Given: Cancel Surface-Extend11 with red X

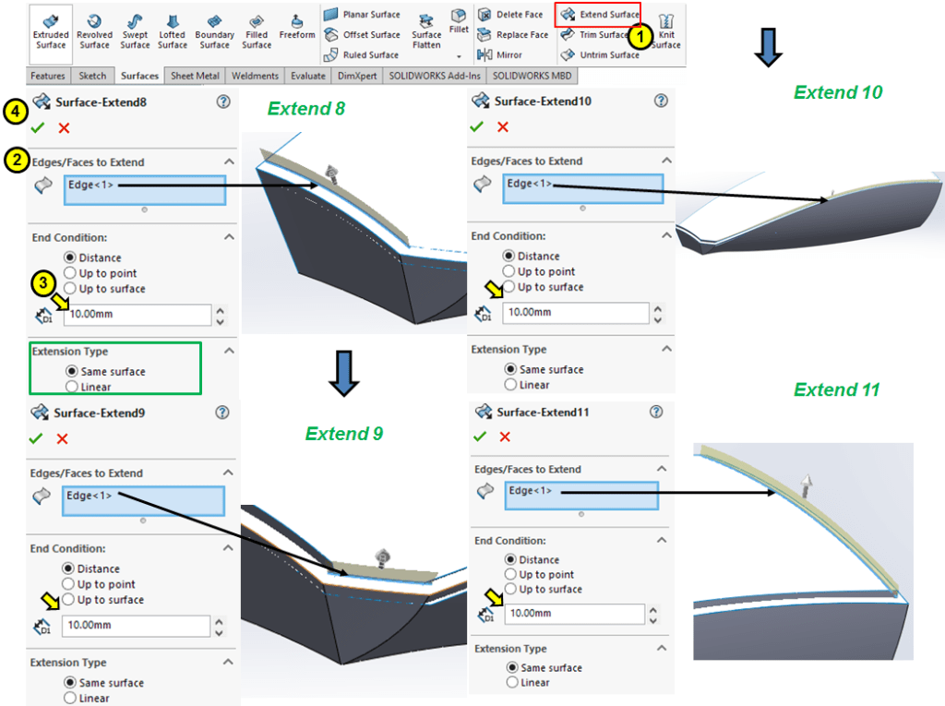Looking at the screenshot, I should (506, 437).
